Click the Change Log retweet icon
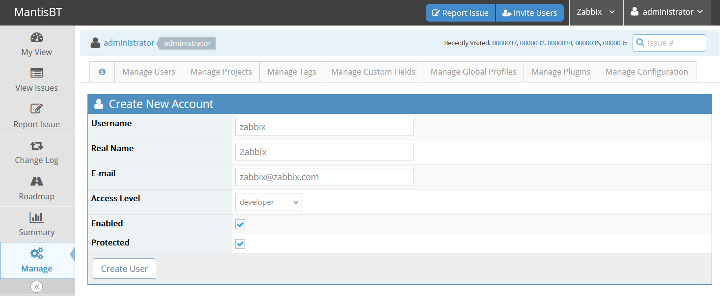The width and height of the screenshot is (720, 296). pyautogui.click(x=37, y=146)
